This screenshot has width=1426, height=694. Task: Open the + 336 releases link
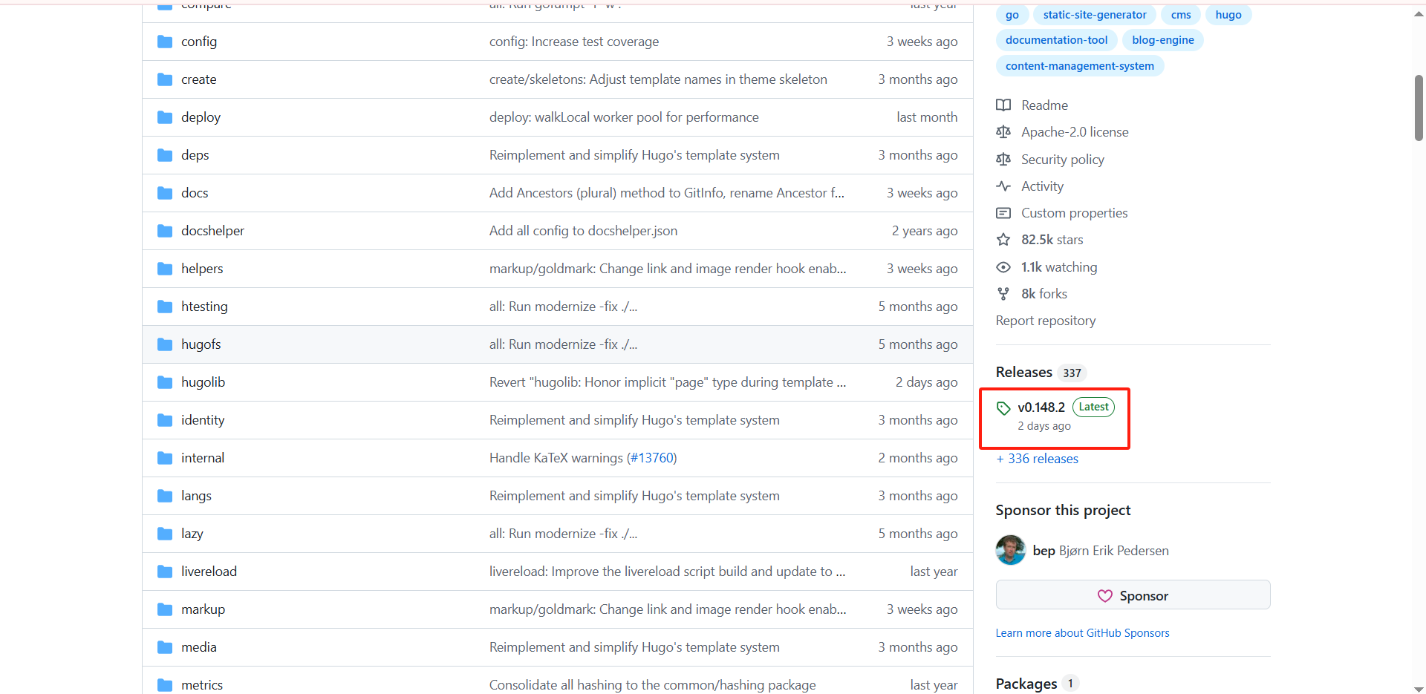pos(1038,459)
